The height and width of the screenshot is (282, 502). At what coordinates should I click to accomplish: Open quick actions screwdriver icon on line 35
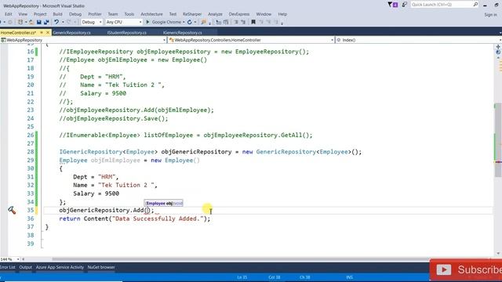coord(12,210)
